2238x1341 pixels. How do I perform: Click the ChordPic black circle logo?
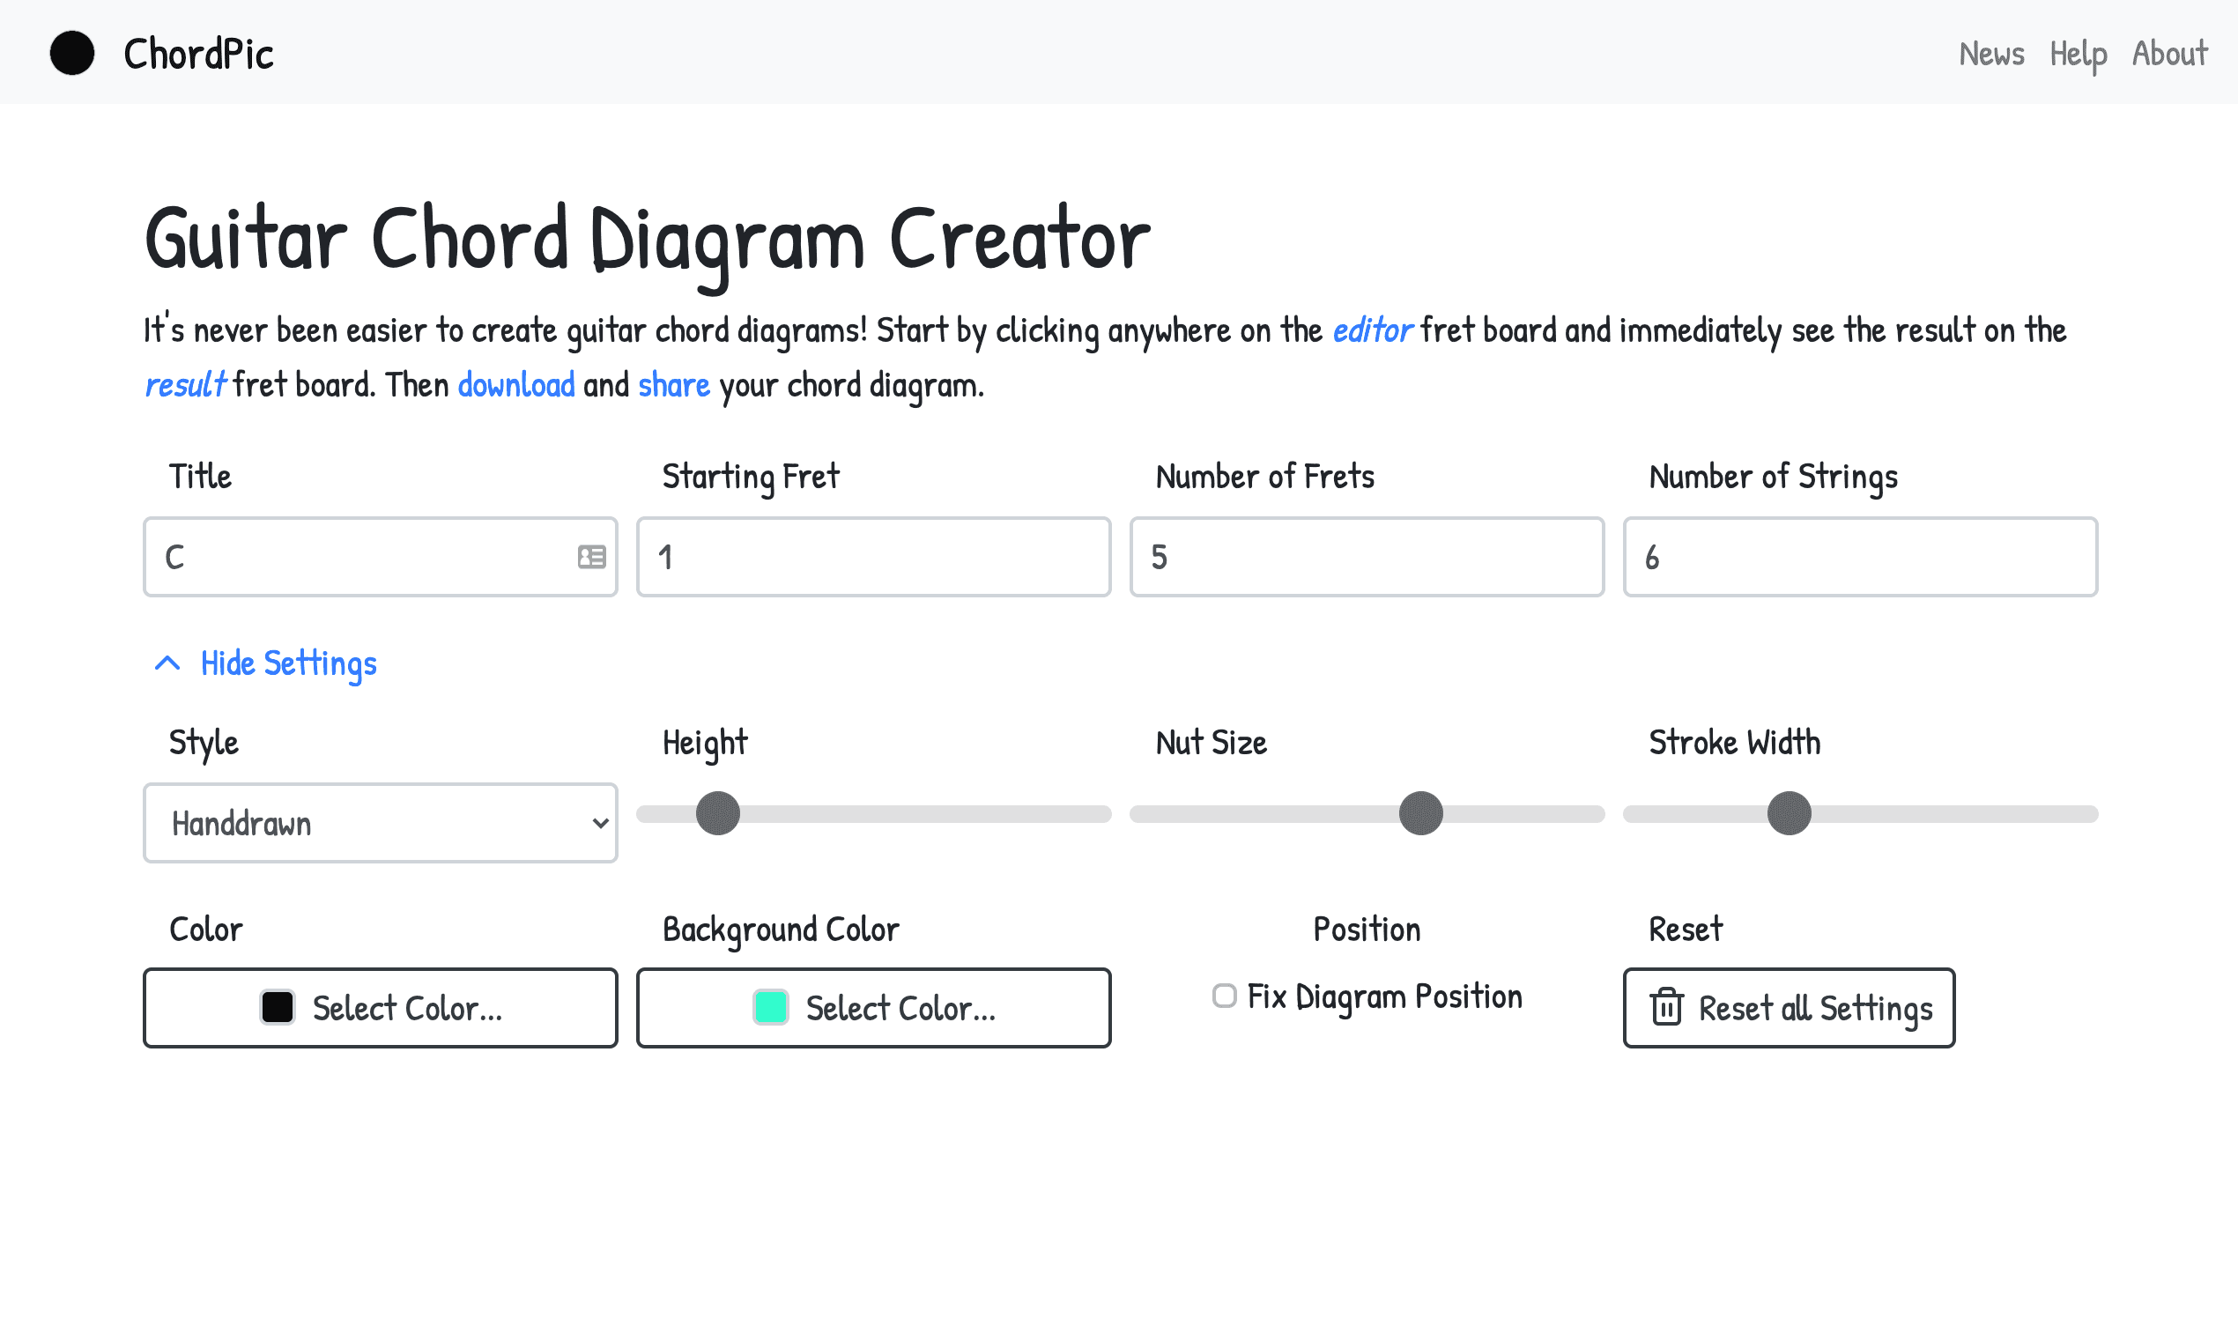71,52
